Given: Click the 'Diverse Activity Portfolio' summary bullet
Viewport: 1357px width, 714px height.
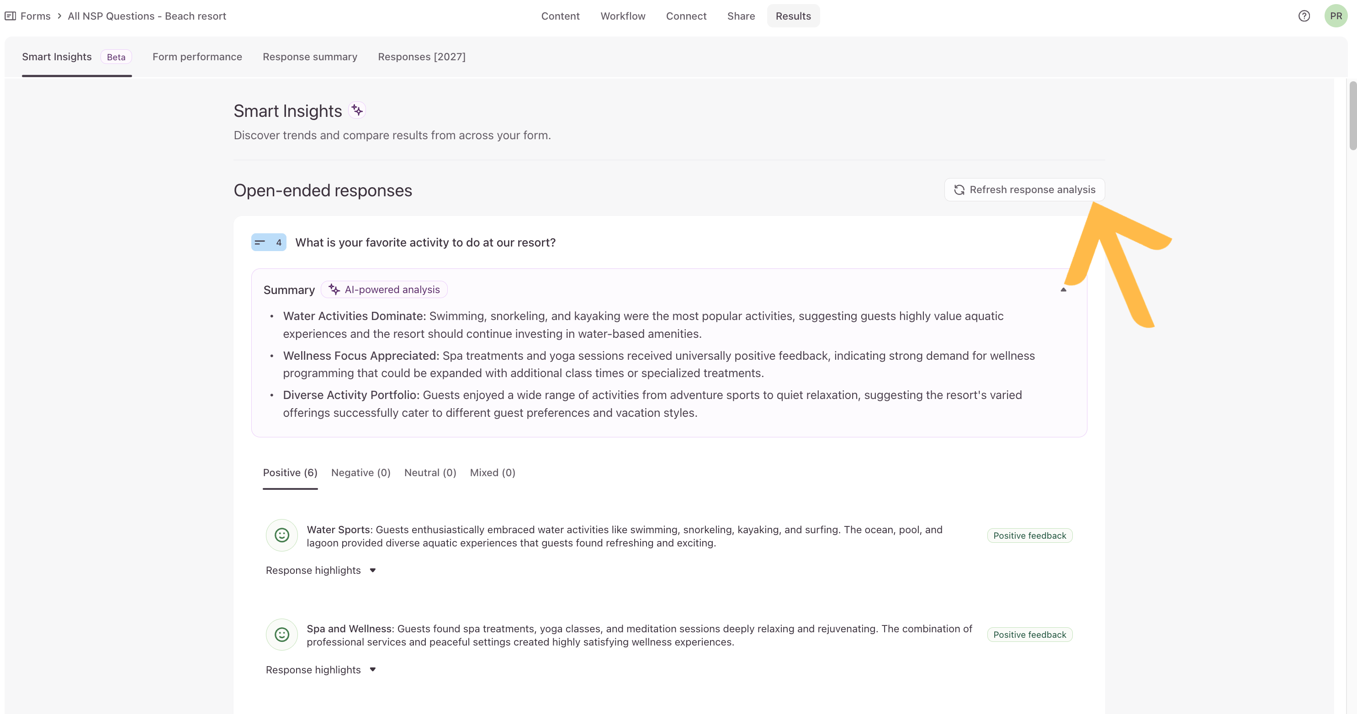Looking at the screenshot, I should pyautogui.click(x=652, y=404).
